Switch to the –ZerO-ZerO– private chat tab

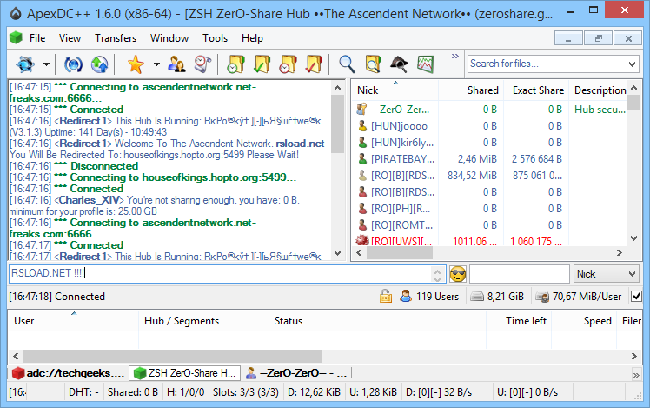coord(297,373)
